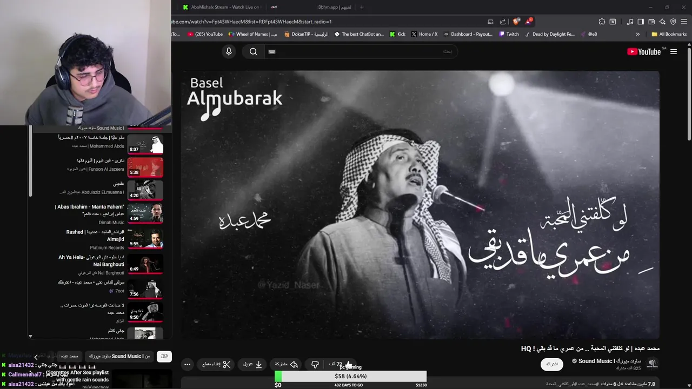Select the 5:38 Funoon Al Jazeera video
692x389 pixels.
pyautogui.click(x=97, y=166)
